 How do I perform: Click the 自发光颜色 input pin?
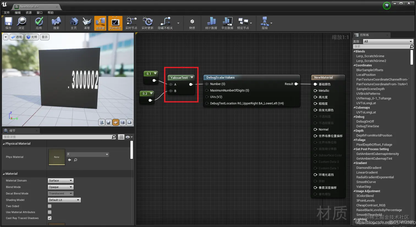point(315,110)
